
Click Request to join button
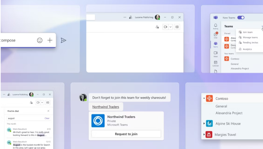[x=126, y=134]
